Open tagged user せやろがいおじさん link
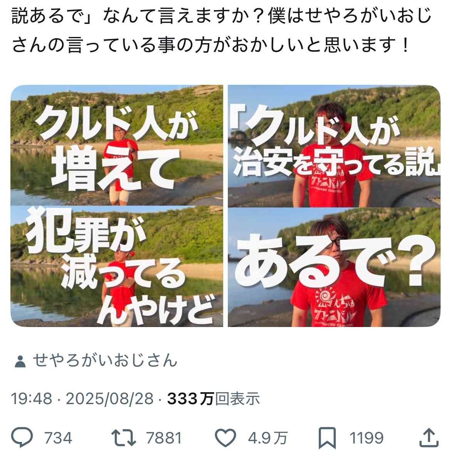Screen dimensions: 451x467 tap(104, 361)
